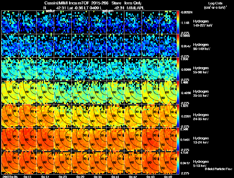Click the 04:59 time label
234x178 pixels.
click(168, 177)
